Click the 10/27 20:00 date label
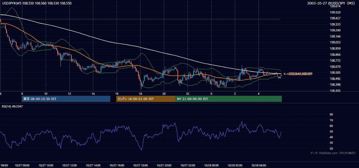359x168 pixels. pos(164,165)
